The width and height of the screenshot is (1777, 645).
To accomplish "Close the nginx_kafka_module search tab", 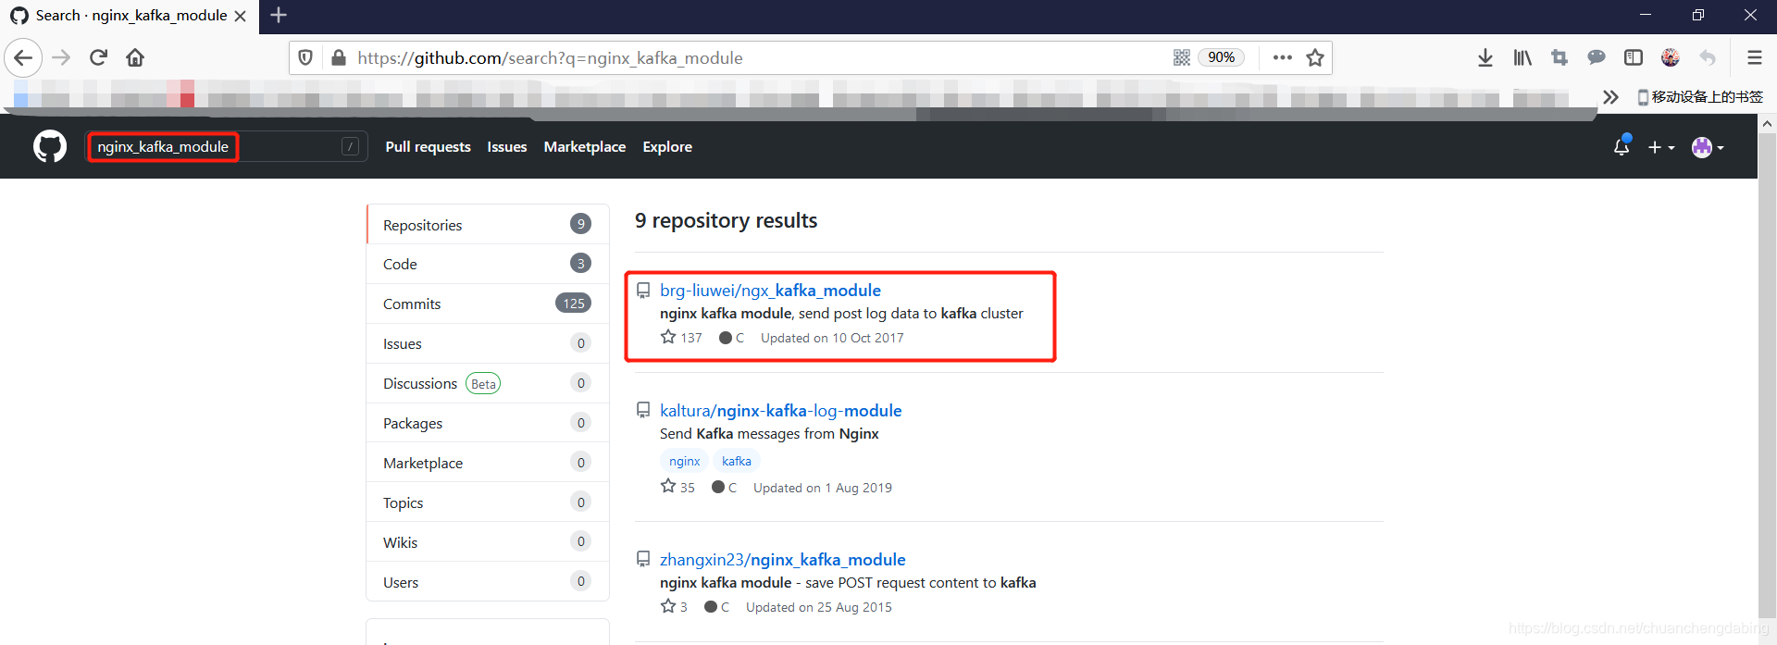I will pos(241,16).
